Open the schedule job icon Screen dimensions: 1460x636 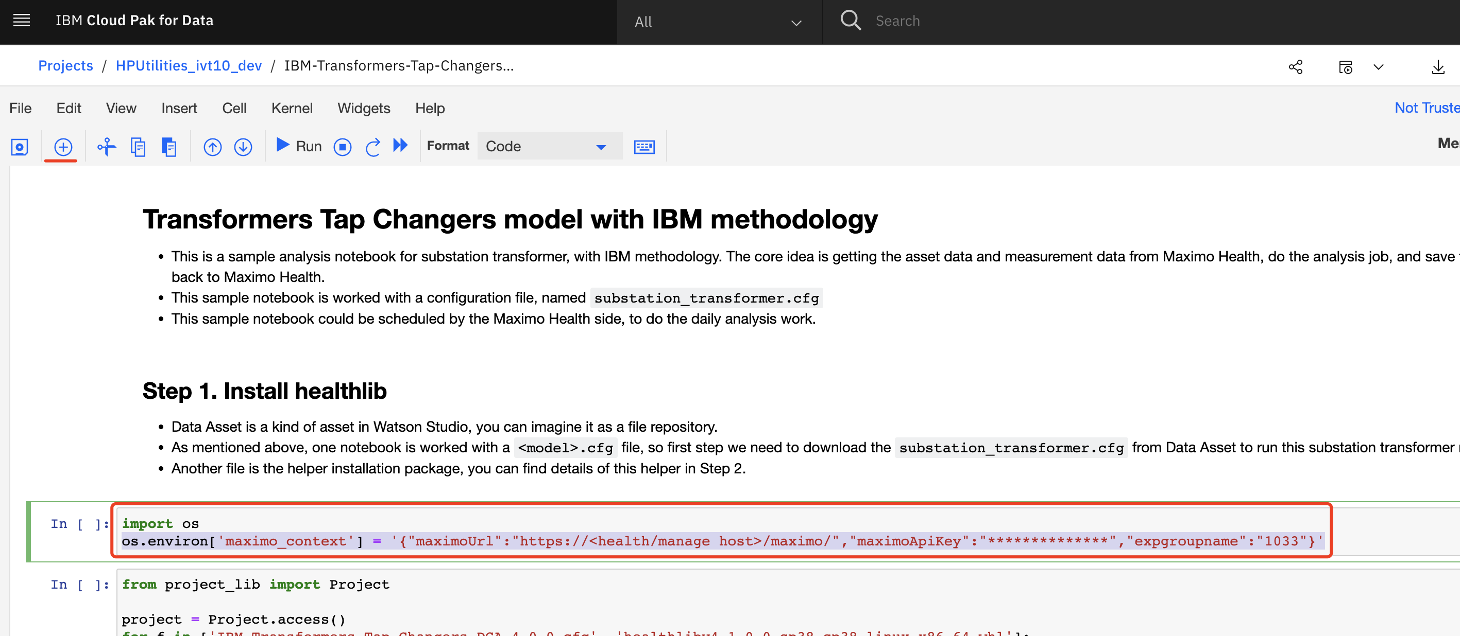point(1346,67)
